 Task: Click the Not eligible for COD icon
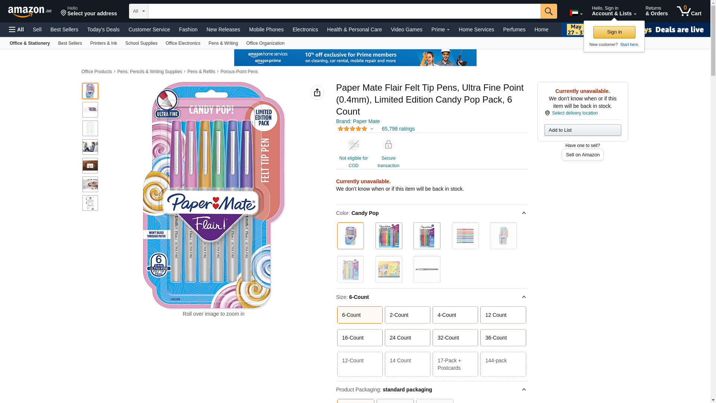pyautogui.click(x=354, y=145)
